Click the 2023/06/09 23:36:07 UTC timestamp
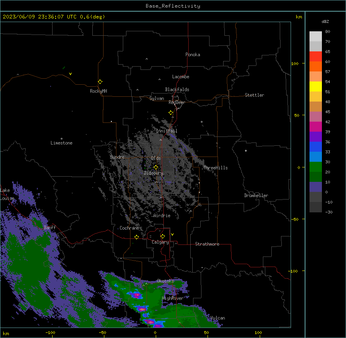This screenshot has height=338, width=346. coord(40,17)
